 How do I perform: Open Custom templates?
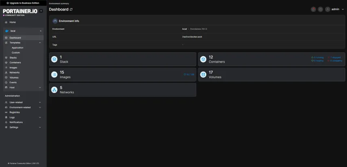tap(16, 53)
